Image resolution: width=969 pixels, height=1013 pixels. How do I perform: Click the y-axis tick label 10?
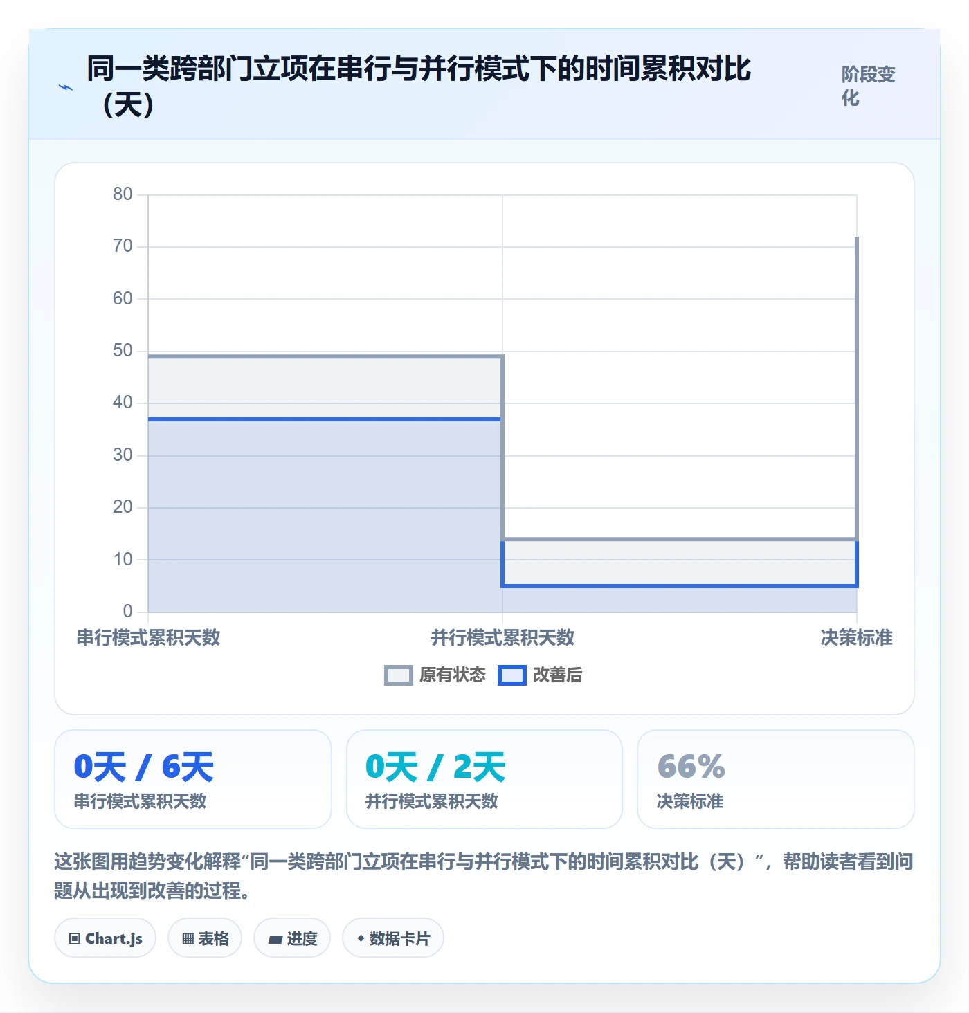tap(123, 560)
